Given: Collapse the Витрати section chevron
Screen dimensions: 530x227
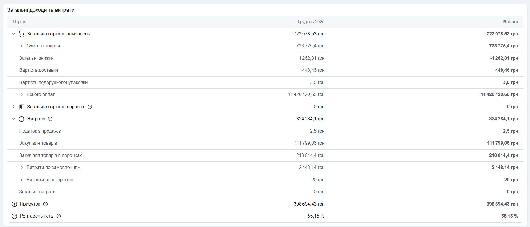Looking at the screenshot, I should click(x=14, y=119).
